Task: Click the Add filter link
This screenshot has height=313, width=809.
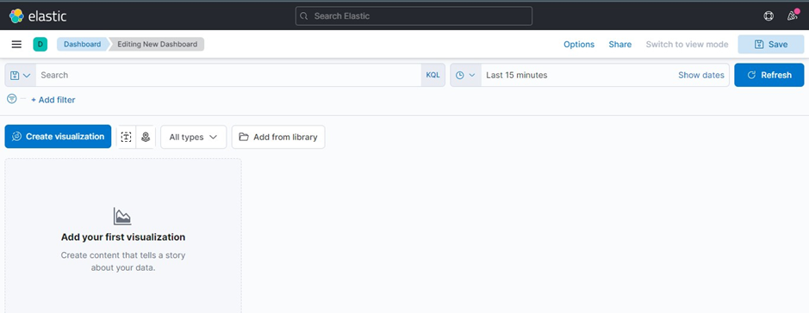Action: (x=53, y=100)
